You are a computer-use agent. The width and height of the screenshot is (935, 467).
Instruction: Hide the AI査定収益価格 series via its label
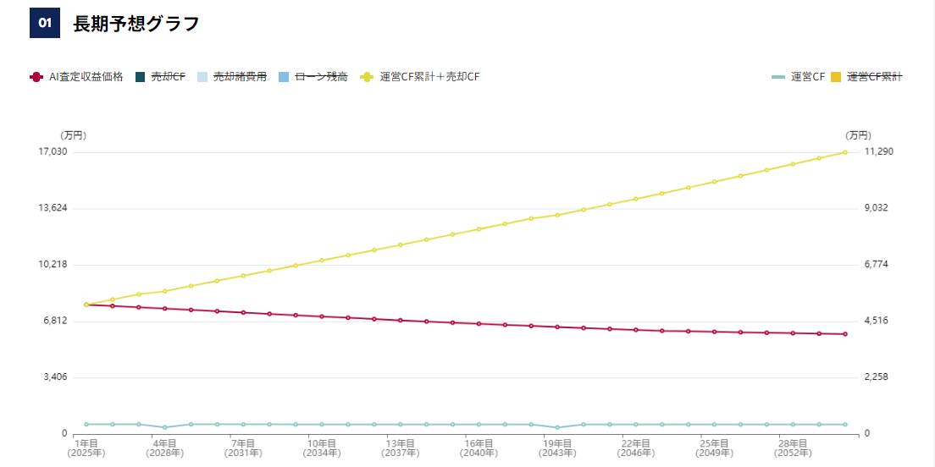(x=86, y=77)
